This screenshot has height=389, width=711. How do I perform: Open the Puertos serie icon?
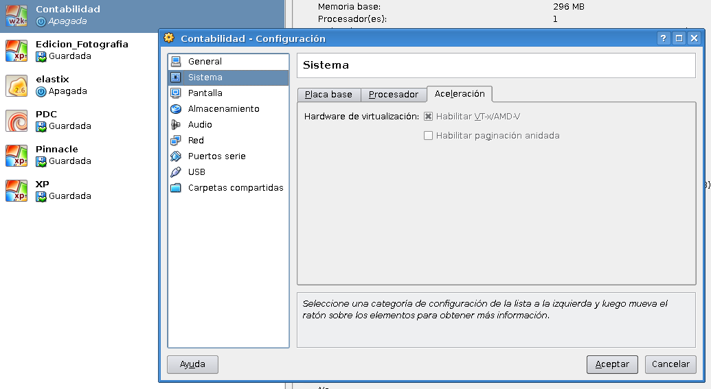click(176, 156)
